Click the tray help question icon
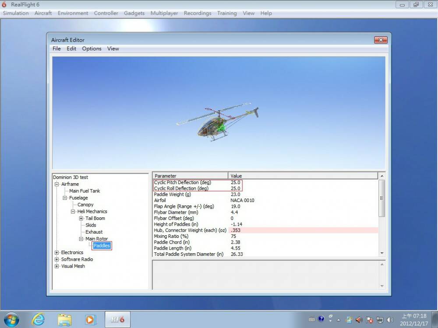438x328 pixels. pos(321,319)
